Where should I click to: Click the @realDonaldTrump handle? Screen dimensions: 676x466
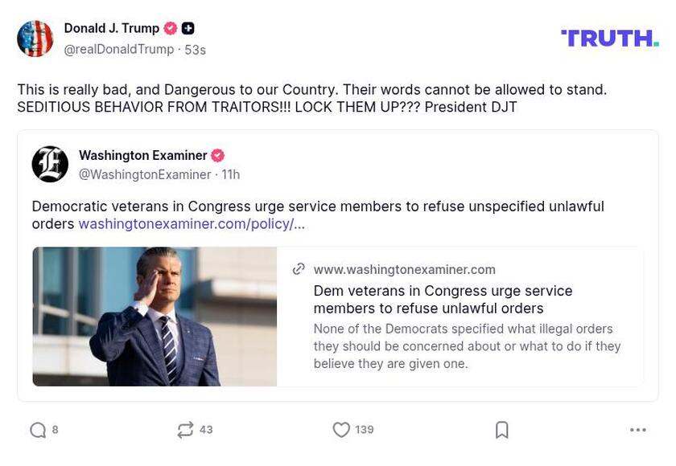coord(118,49)
